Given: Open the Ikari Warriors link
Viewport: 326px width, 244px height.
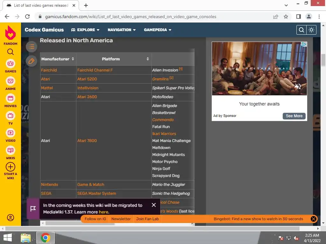Looking at the screenshot, I should 164,134.
